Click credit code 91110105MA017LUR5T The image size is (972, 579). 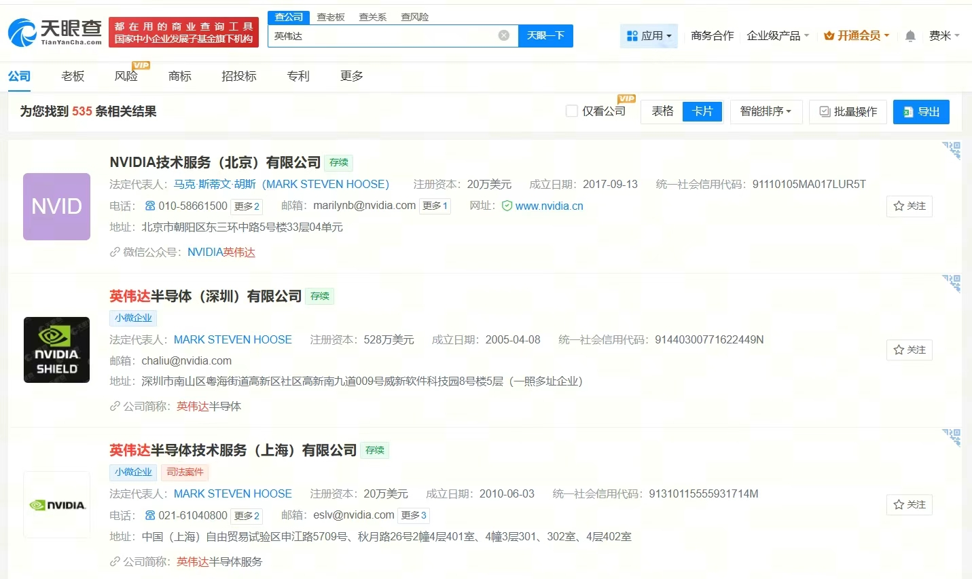[x=809, y=184]
